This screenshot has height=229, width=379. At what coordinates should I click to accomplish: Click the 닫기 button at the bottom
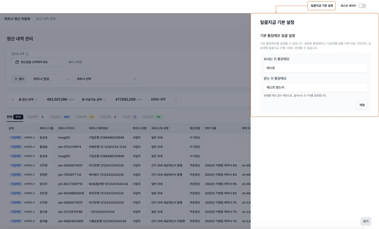pos(366,221)
